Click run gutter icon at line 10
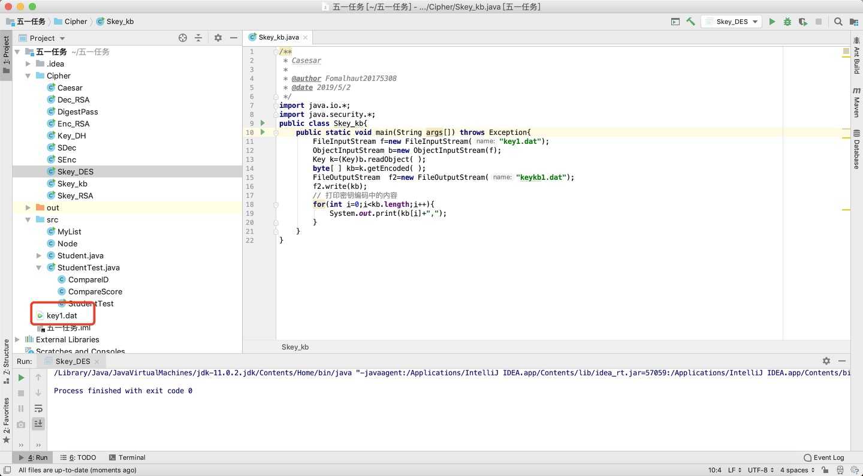Viewport: 863px width, 476px height. 262,132
